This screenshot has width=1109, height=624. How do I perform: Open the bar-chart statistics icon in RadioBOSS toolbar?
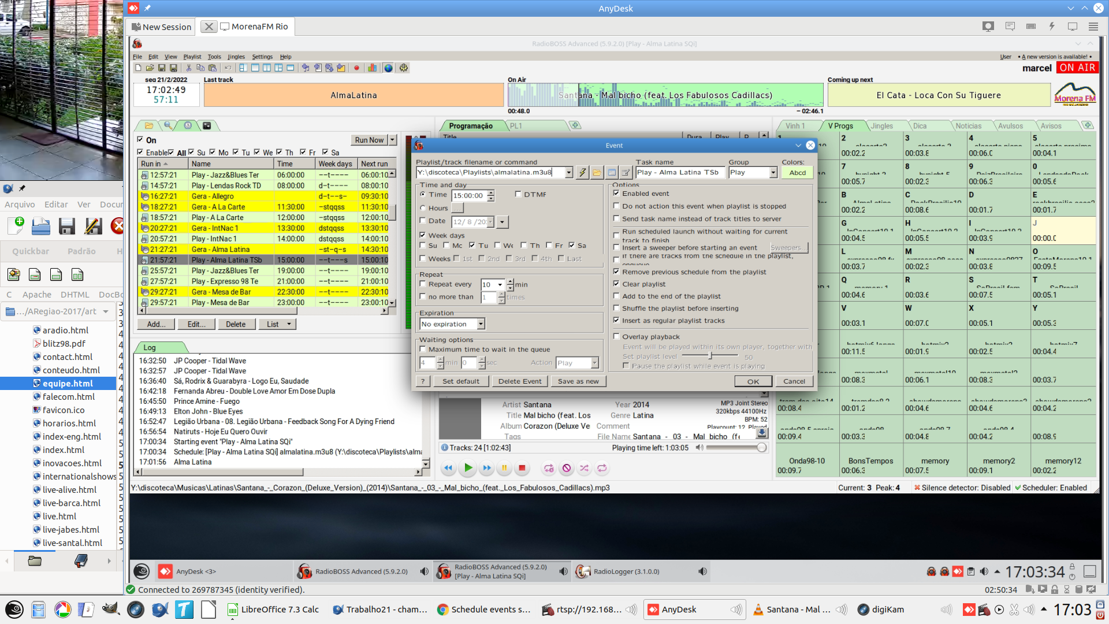pos(373,68)
